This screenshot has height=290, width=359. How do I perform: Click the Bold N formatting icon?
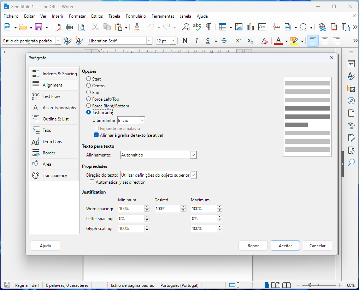click(x=185, y=41)
